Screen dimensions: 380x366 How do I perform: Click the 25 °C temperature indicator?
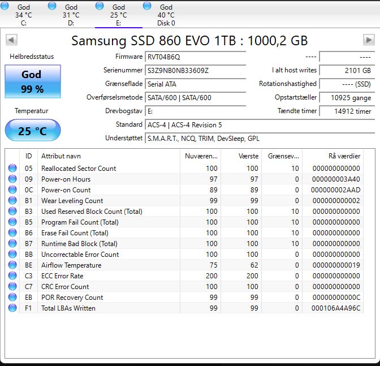pos(32,131)
